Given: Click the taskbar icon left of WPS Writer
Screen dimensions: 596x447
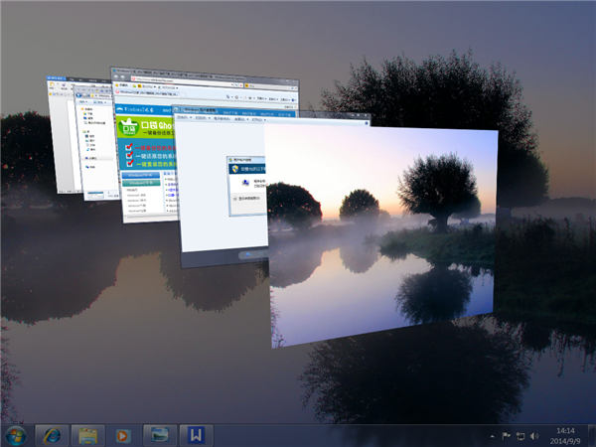Looking at the screenshot, I should click(158, 435).
